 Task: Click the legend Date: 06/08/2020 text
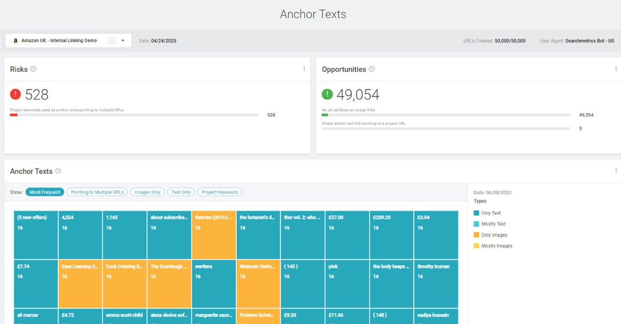pyautogui.click(x=492, y=193)
